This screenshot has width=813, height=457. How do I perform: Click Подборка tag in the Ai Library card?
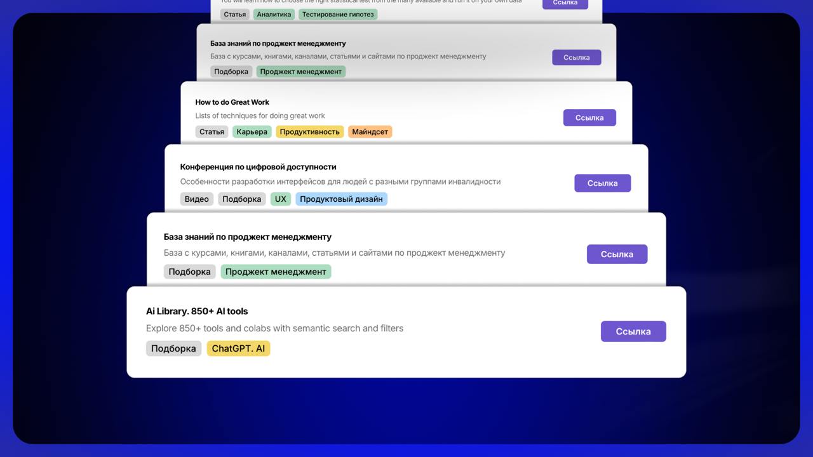(173, 348)
